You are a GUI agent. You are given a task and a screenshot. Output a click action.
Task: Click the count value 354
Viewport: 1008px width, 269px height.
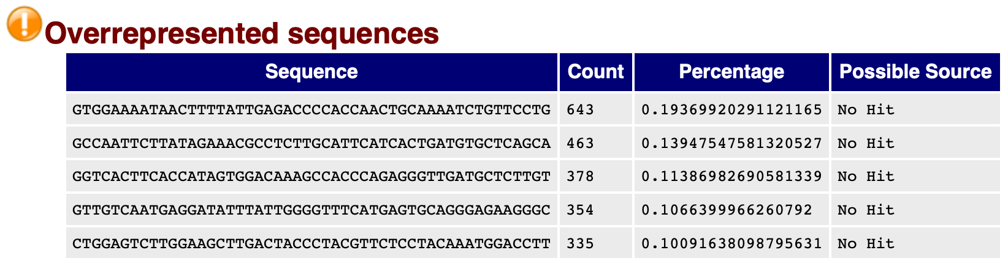(580, 210)
